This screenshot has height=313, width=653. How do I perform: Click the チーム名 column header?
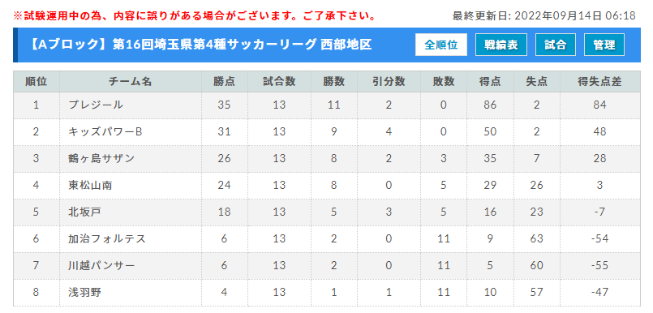(131, 82)
